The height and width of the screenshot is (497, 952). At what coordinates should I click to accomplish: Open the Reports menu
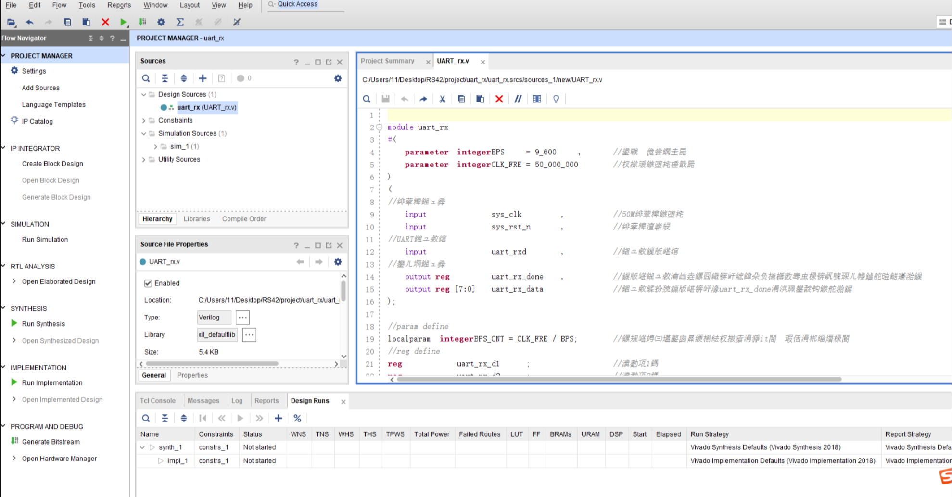pos(119,5)
